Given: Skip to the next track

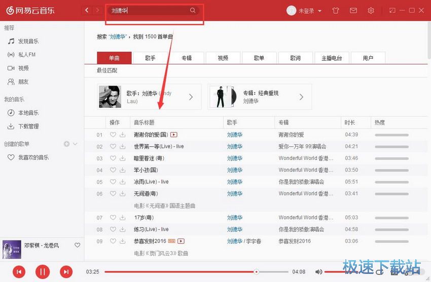Looking at the screenshot, I should 66,272.
